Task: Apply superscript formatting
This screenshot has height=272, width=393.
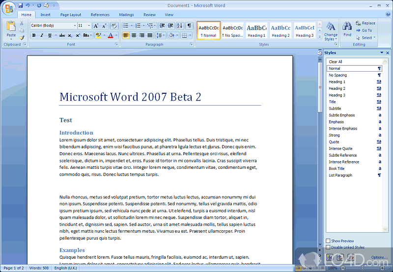Action: pos(78,35)
